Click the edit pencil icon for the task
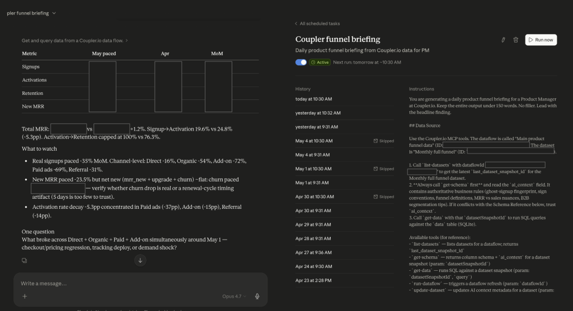This screenshot has width=573, height=311. pos(503,40)
